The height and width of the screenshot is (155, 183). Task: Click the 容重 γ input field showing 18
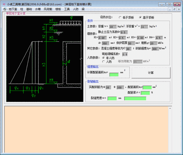[113, 27]
